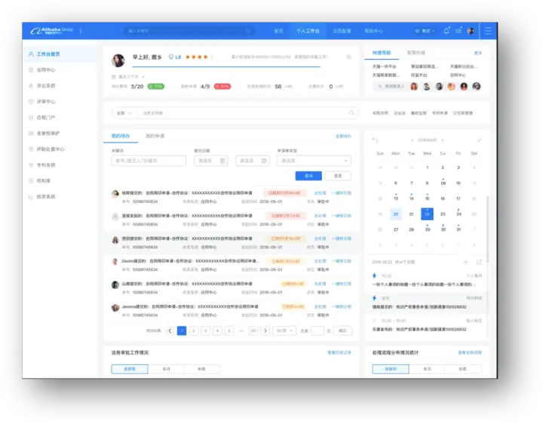Add a schedule with the plus icon
543x424 pixels.
click(x=466, y=263)
